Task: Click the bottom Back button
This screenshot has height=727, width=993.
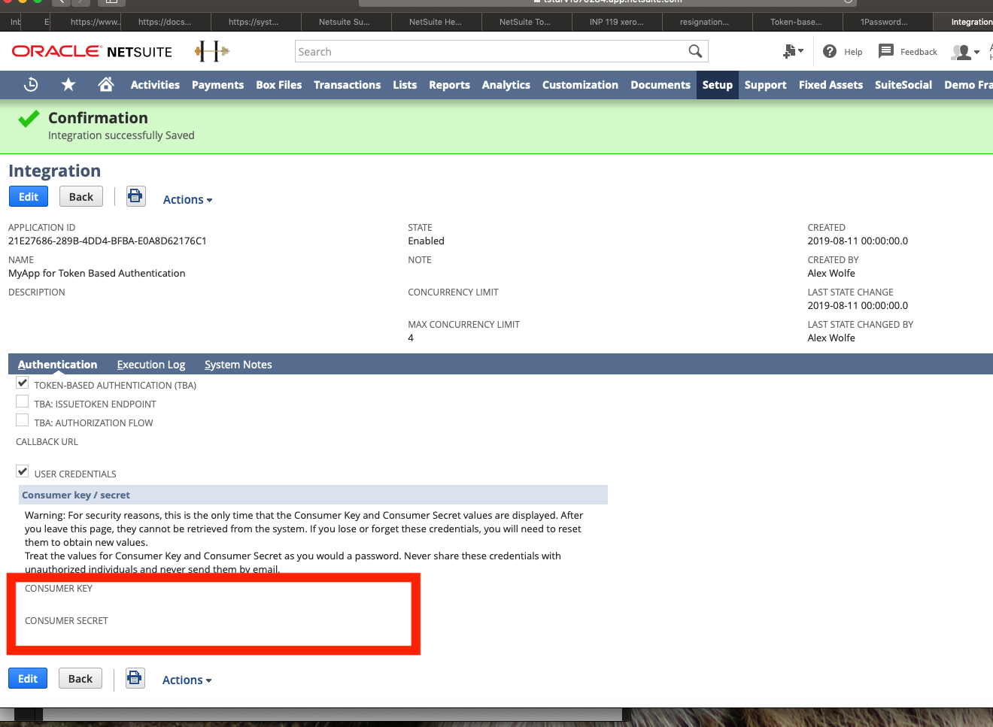Action: [80, 678]
